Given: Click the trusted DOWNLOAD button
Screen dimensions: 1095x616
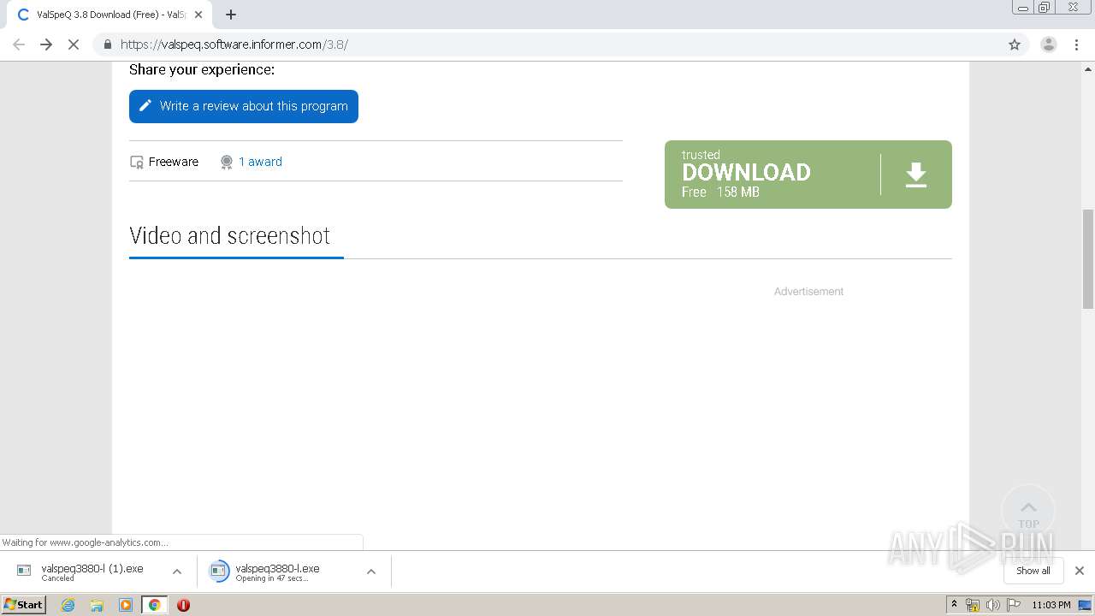Looking at the screenshot, I should [808, 175].
